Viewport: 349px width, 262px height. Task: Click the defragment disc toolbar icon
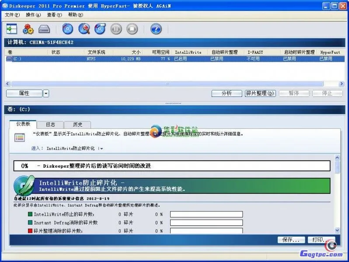point(100,29)
